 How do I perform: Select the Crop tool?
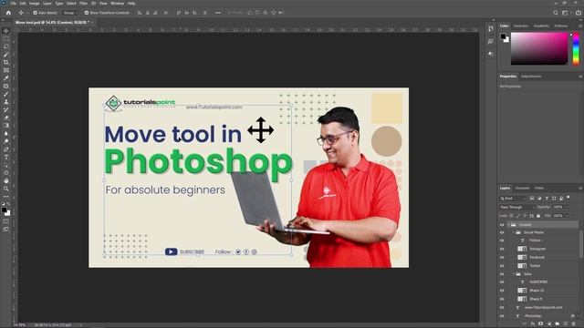tap(6, 62)
